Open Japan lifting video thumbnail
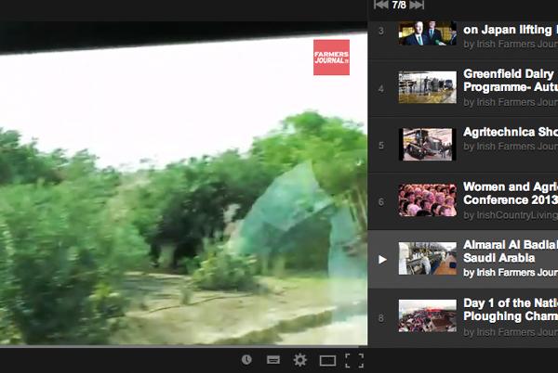The height and width of the screenshot is (373, 558). coord(427,34)
